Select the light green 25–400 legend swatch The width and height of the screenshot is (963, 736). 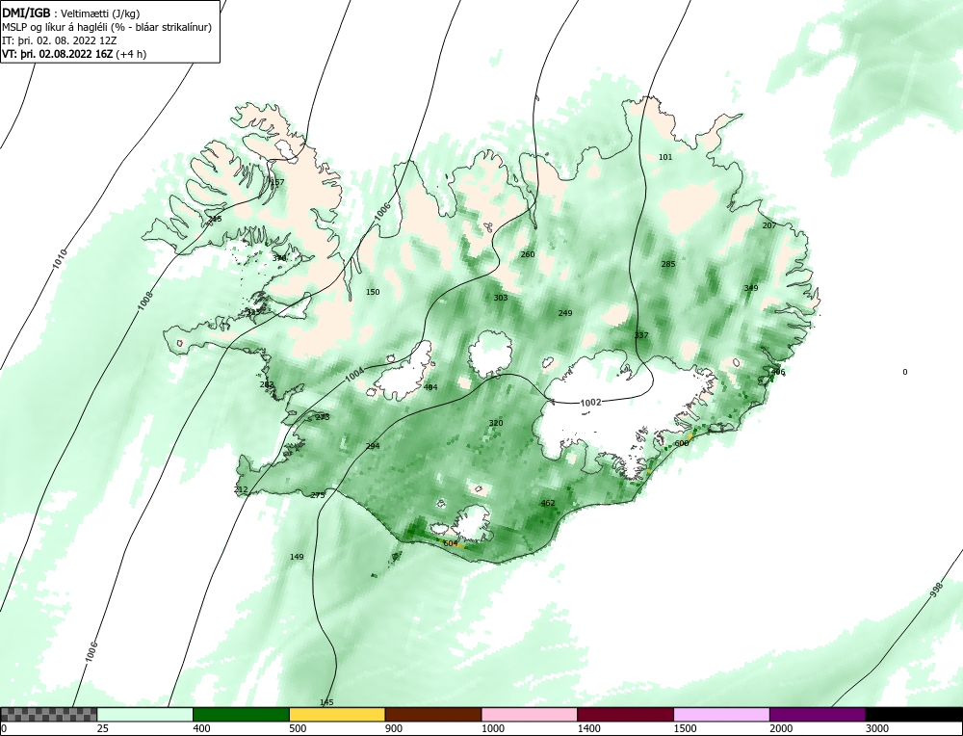(x=145, y=714)
